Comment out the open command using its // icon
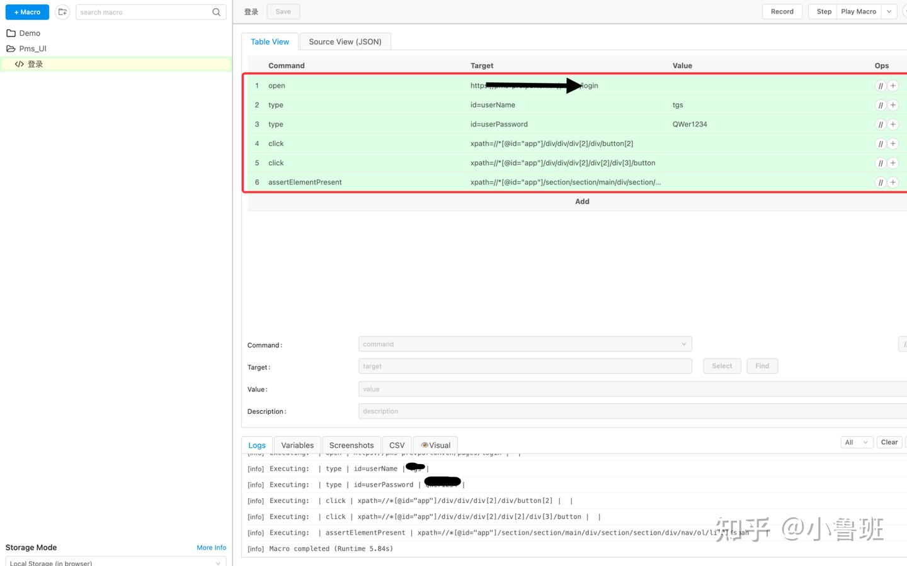Screen dimensions: 907x566 [881, 86]
